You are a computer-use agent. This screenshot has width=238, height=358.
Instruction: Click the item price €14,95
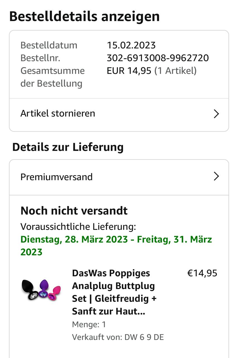pyautogui.click(x=202, y=273)
